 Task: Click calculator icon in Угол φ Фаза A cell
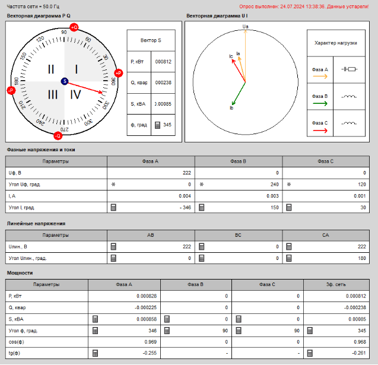(95, 331)
